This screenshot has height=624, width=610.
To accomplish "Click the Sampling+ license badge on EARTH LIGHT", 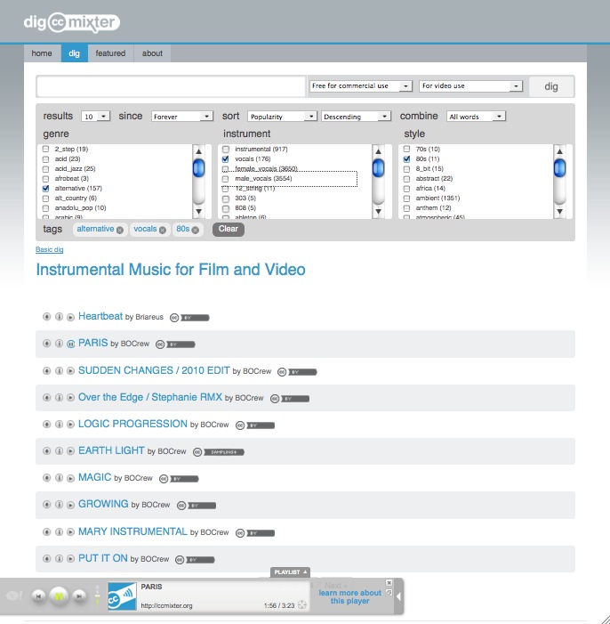I will pyautogui.click(x=219, y=452).
